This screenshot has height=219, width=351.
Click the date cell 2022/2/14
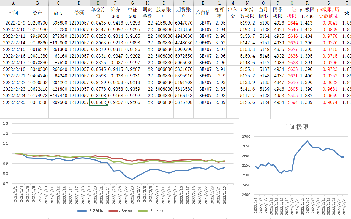click(13, 43)
